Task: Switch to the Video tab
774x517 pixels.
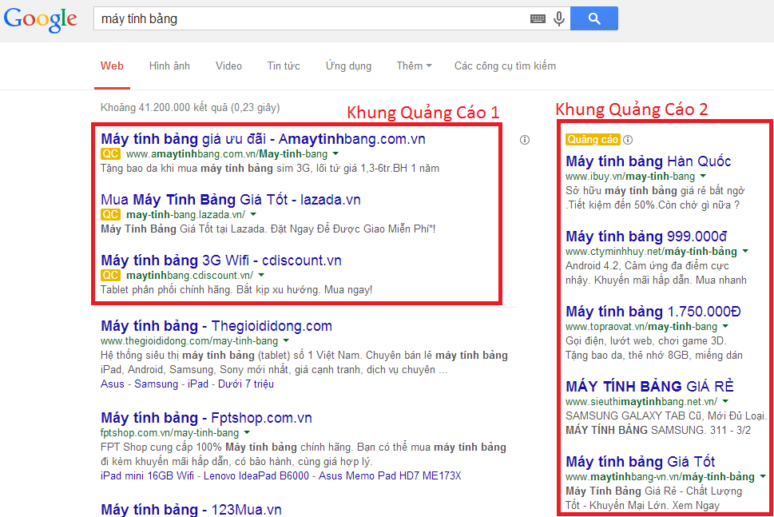Action: coord(228,66)
